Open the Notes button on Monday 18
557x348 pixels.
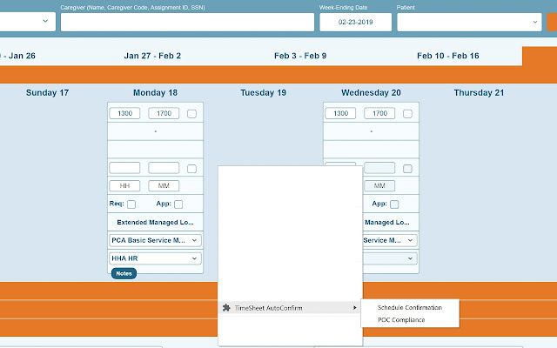(124, 273)
